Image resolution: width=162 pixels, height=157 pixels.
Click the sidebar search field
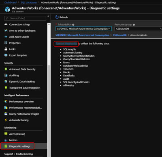[25, 18]
